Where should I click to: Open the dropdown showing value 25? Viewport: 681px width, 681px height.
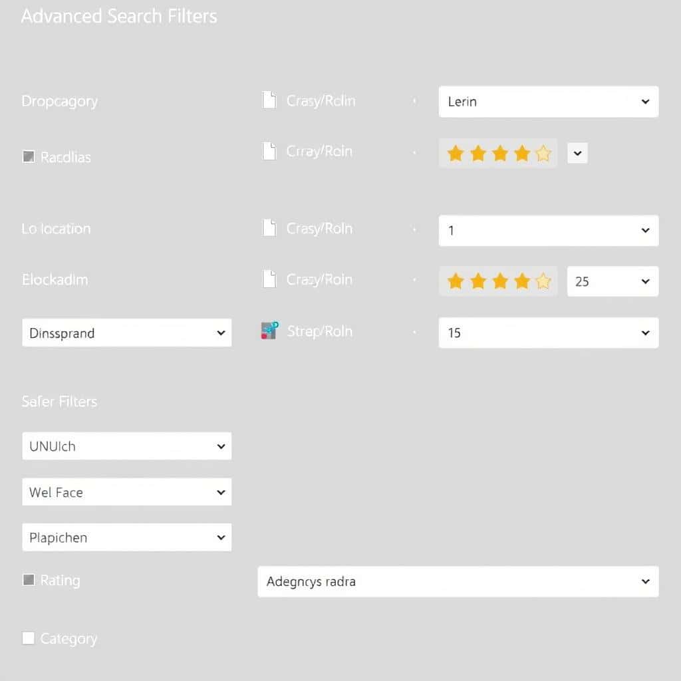point(613,281)
